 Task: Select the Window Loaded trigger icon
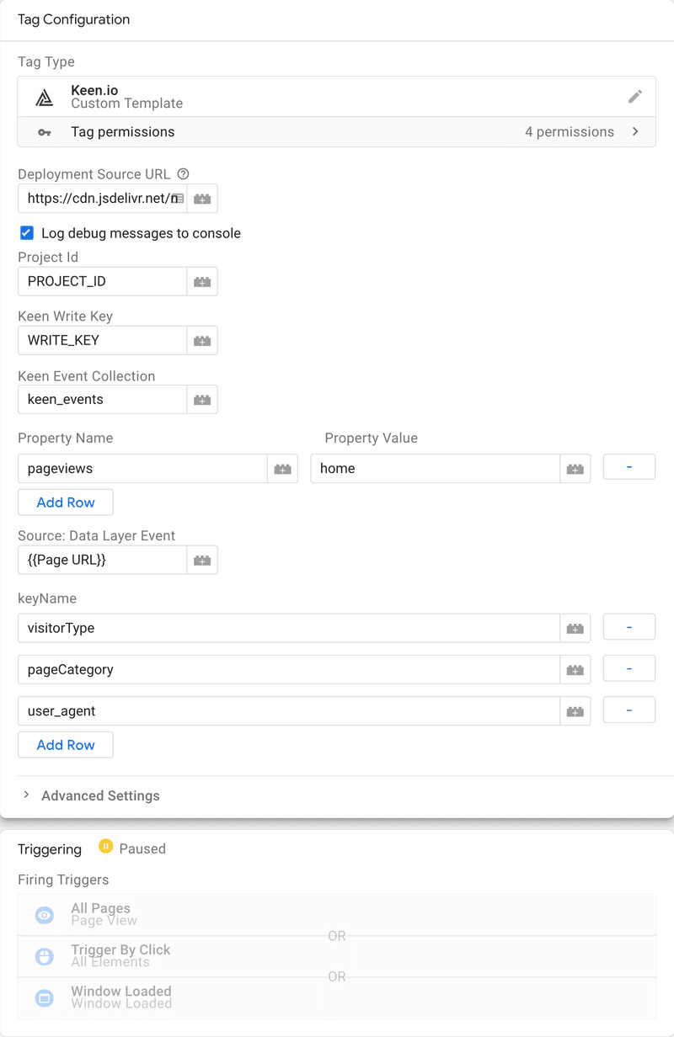pyautogui.click(x=44, y=997)
